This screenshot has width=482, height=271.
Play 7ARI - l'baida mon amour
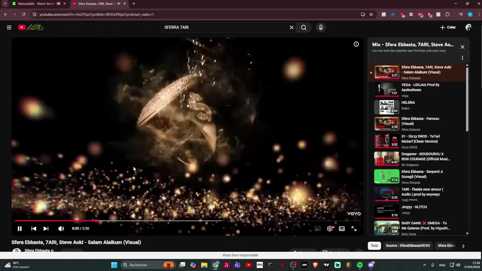click(417, 195)
